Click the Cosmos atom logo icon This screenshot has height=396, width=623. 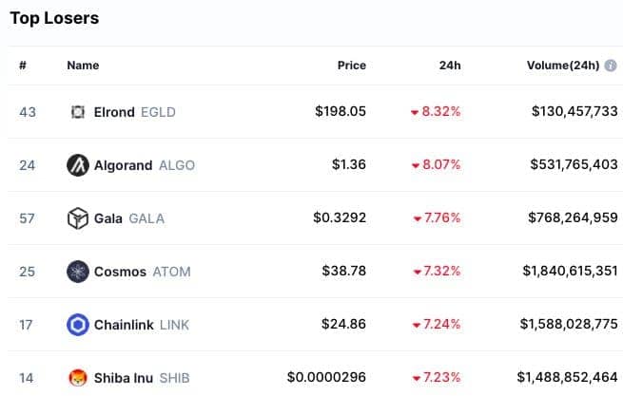pos(77,272)
